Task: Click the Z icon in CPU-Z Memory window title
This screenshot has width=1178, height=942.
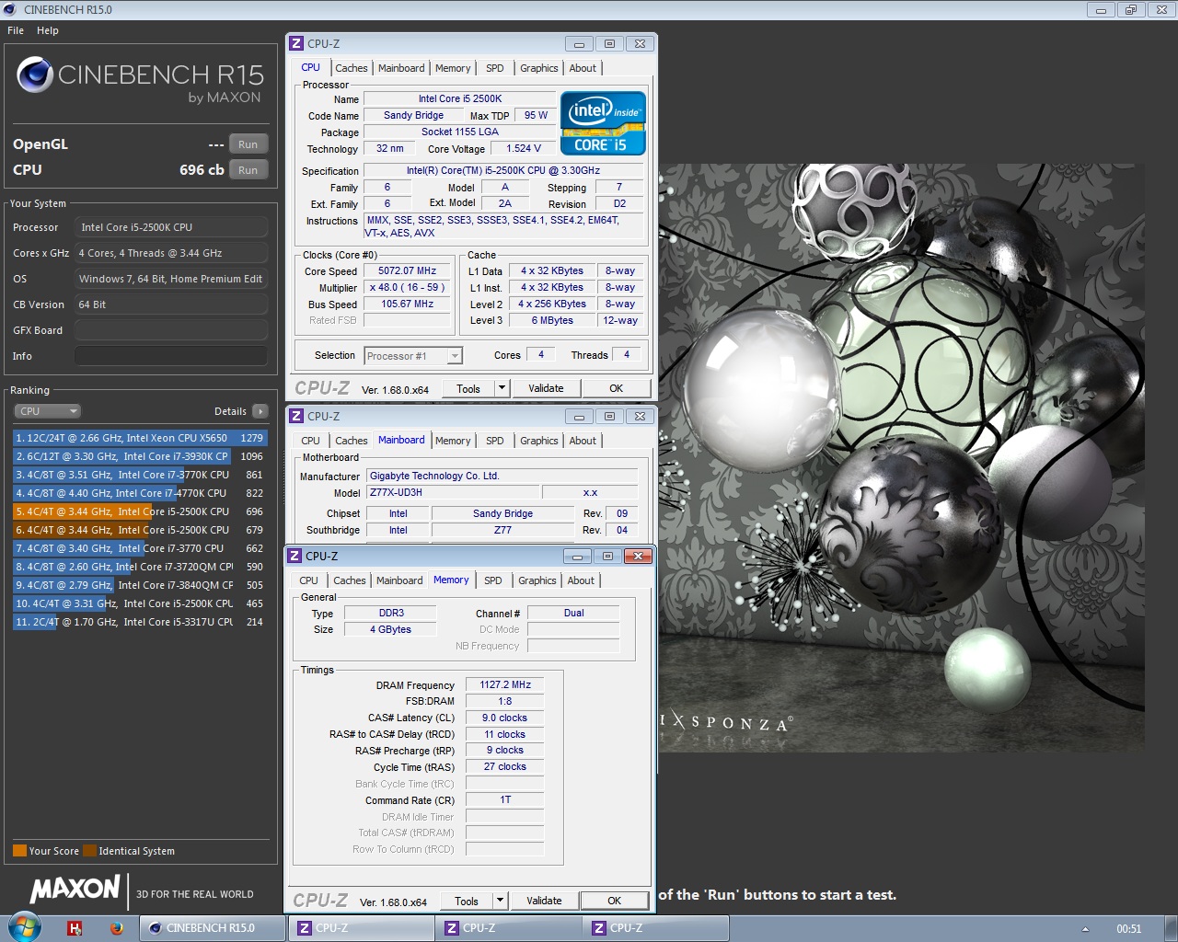Action: tap(294, 556)
